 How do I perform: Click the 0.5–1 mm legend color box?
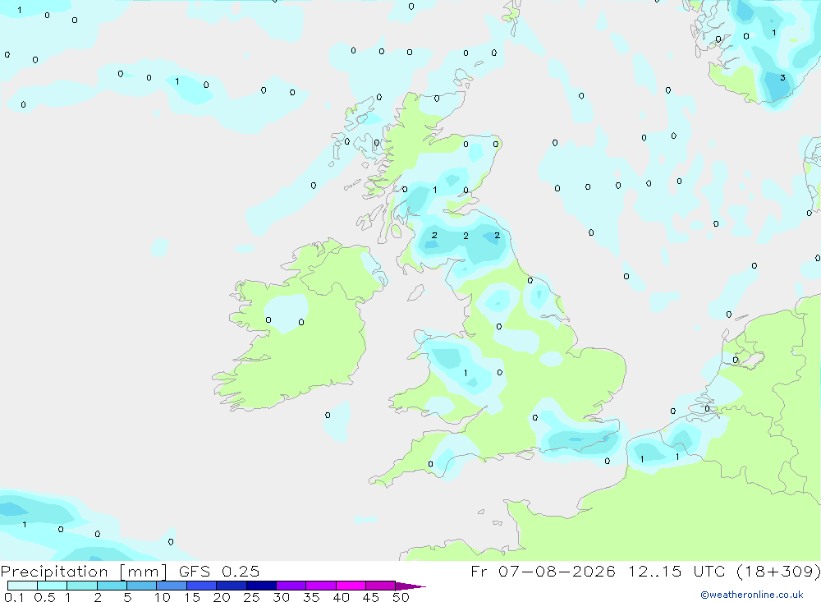coord(52,586)
